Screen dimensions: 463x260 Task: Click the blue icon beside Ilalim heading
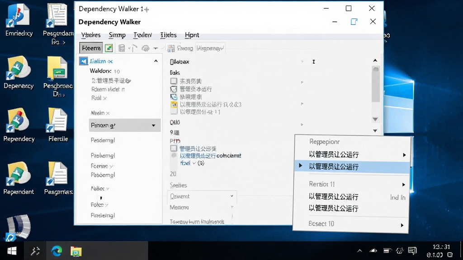pos(84,61)
